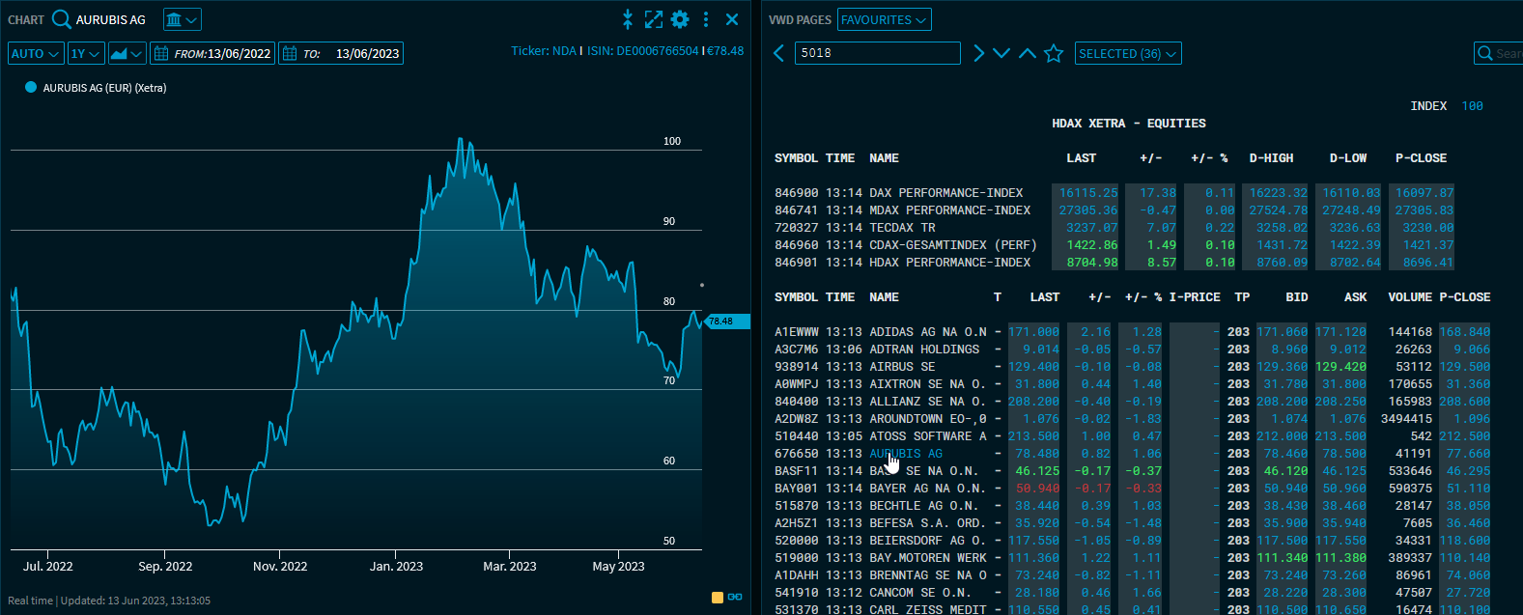Add current page to favourites with star
The image size is (1523, 615).
point(1054,53)
